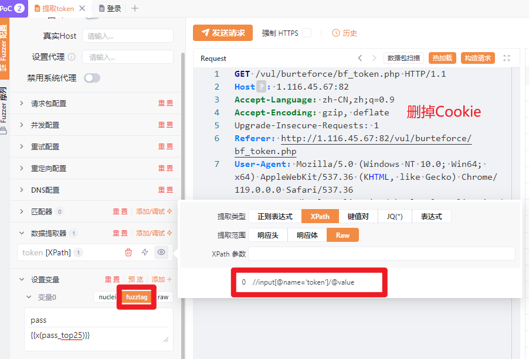Click the 发送请求 button

click(223, 33)
